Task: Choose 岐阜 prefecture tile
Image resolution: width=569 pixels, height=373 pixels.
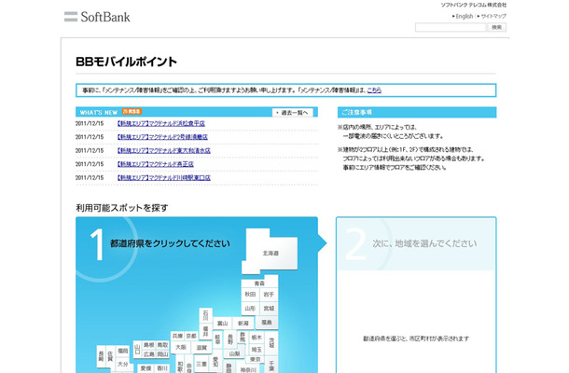Action: pyautogui.click(x=217, y=339)
